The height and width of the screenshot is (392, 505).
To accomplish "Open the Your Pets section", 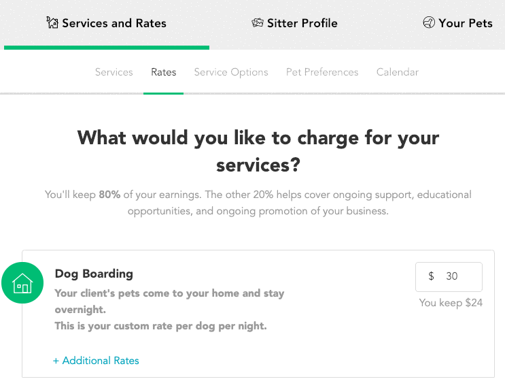I will [457, 23].
